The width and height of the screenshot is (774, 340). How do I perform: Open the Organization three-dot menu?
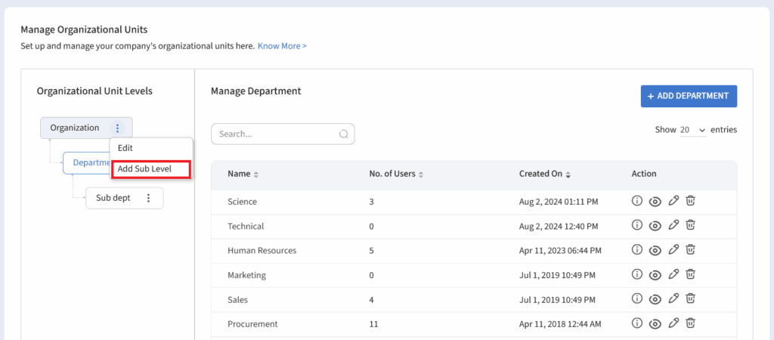[117, 128]
